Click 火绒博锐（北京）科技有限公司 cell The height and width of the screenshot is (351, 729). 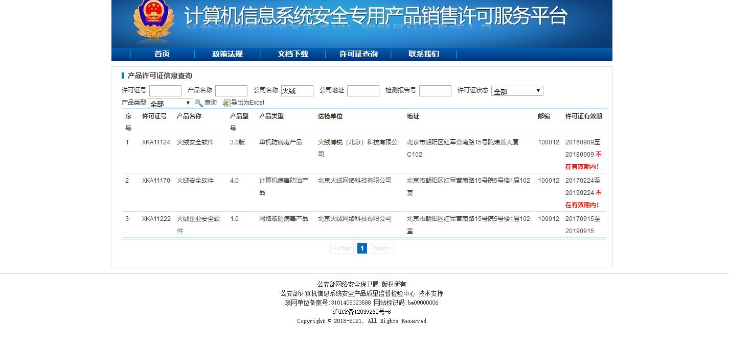pos(357,148)
